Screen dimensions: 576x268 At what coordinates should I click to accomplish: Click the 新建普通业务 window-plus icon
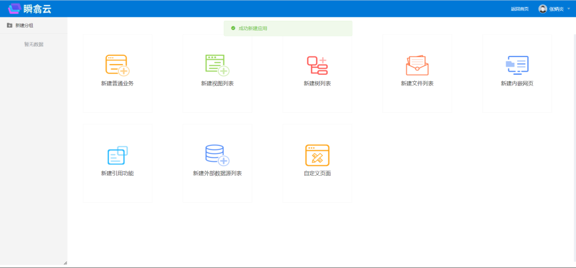pyautogui.click(x=117, y=65)
